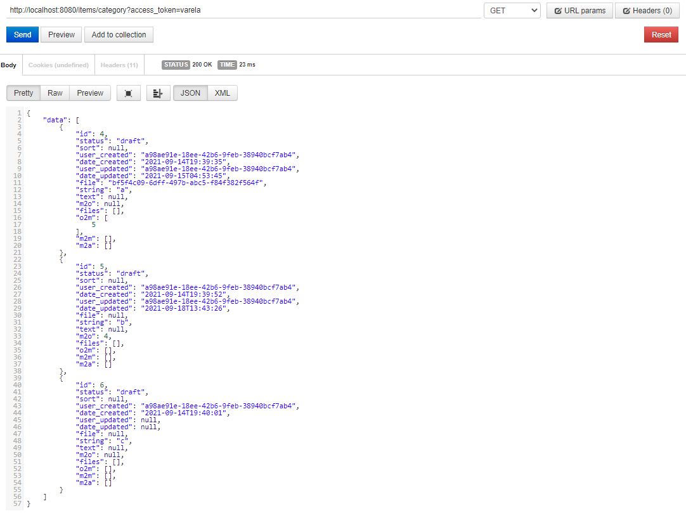
Task: Select Raw view mode
Action: pyautogui.click(x=55, y=93)
